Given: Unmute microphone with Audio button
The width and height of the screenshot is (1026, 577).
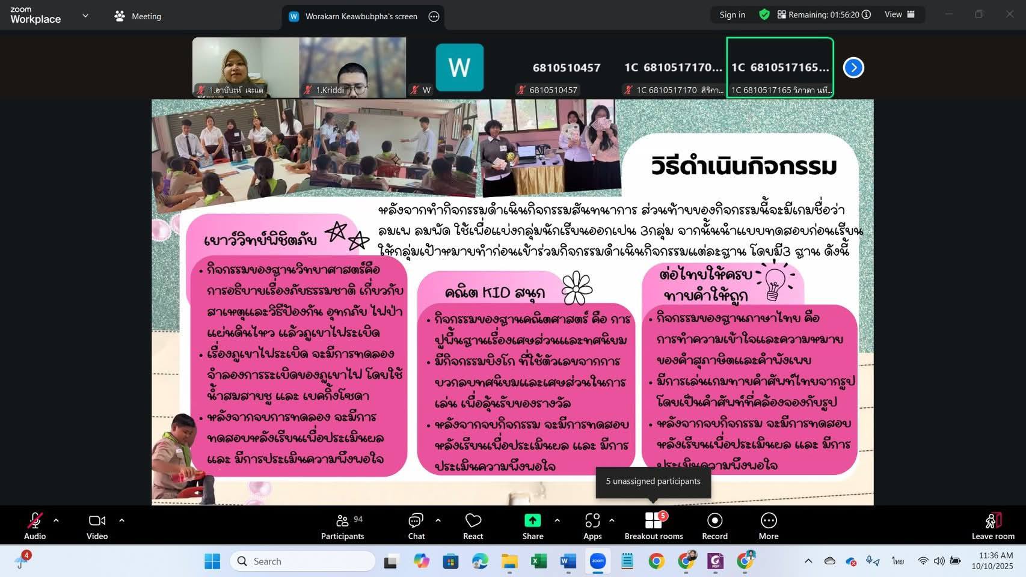Looking at the screenshot, I should [x=35, y=526].
